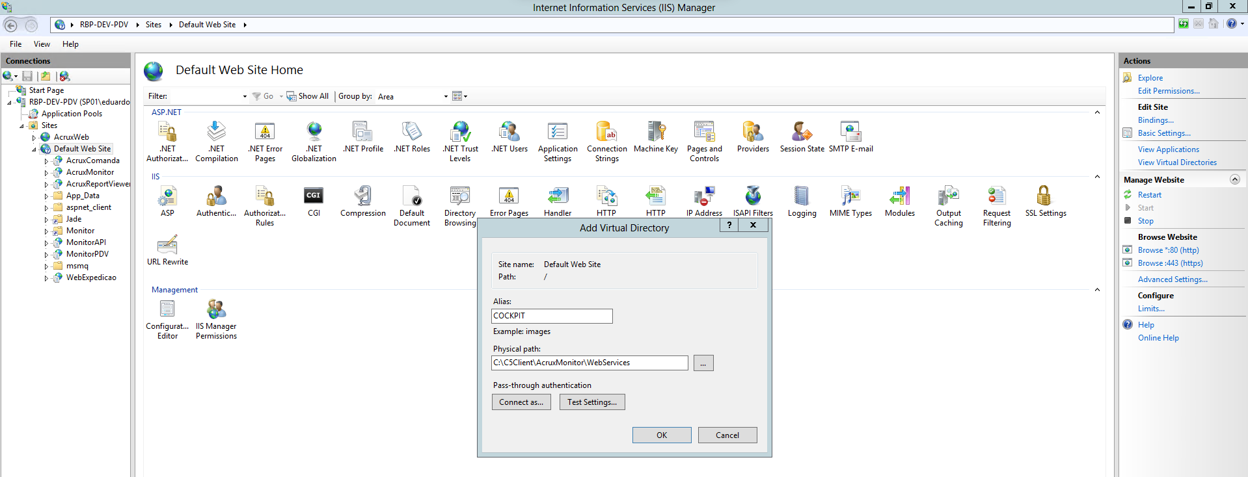
Task: Open the Logging feature
Action: pyautogui.click(x=802, y=201)
